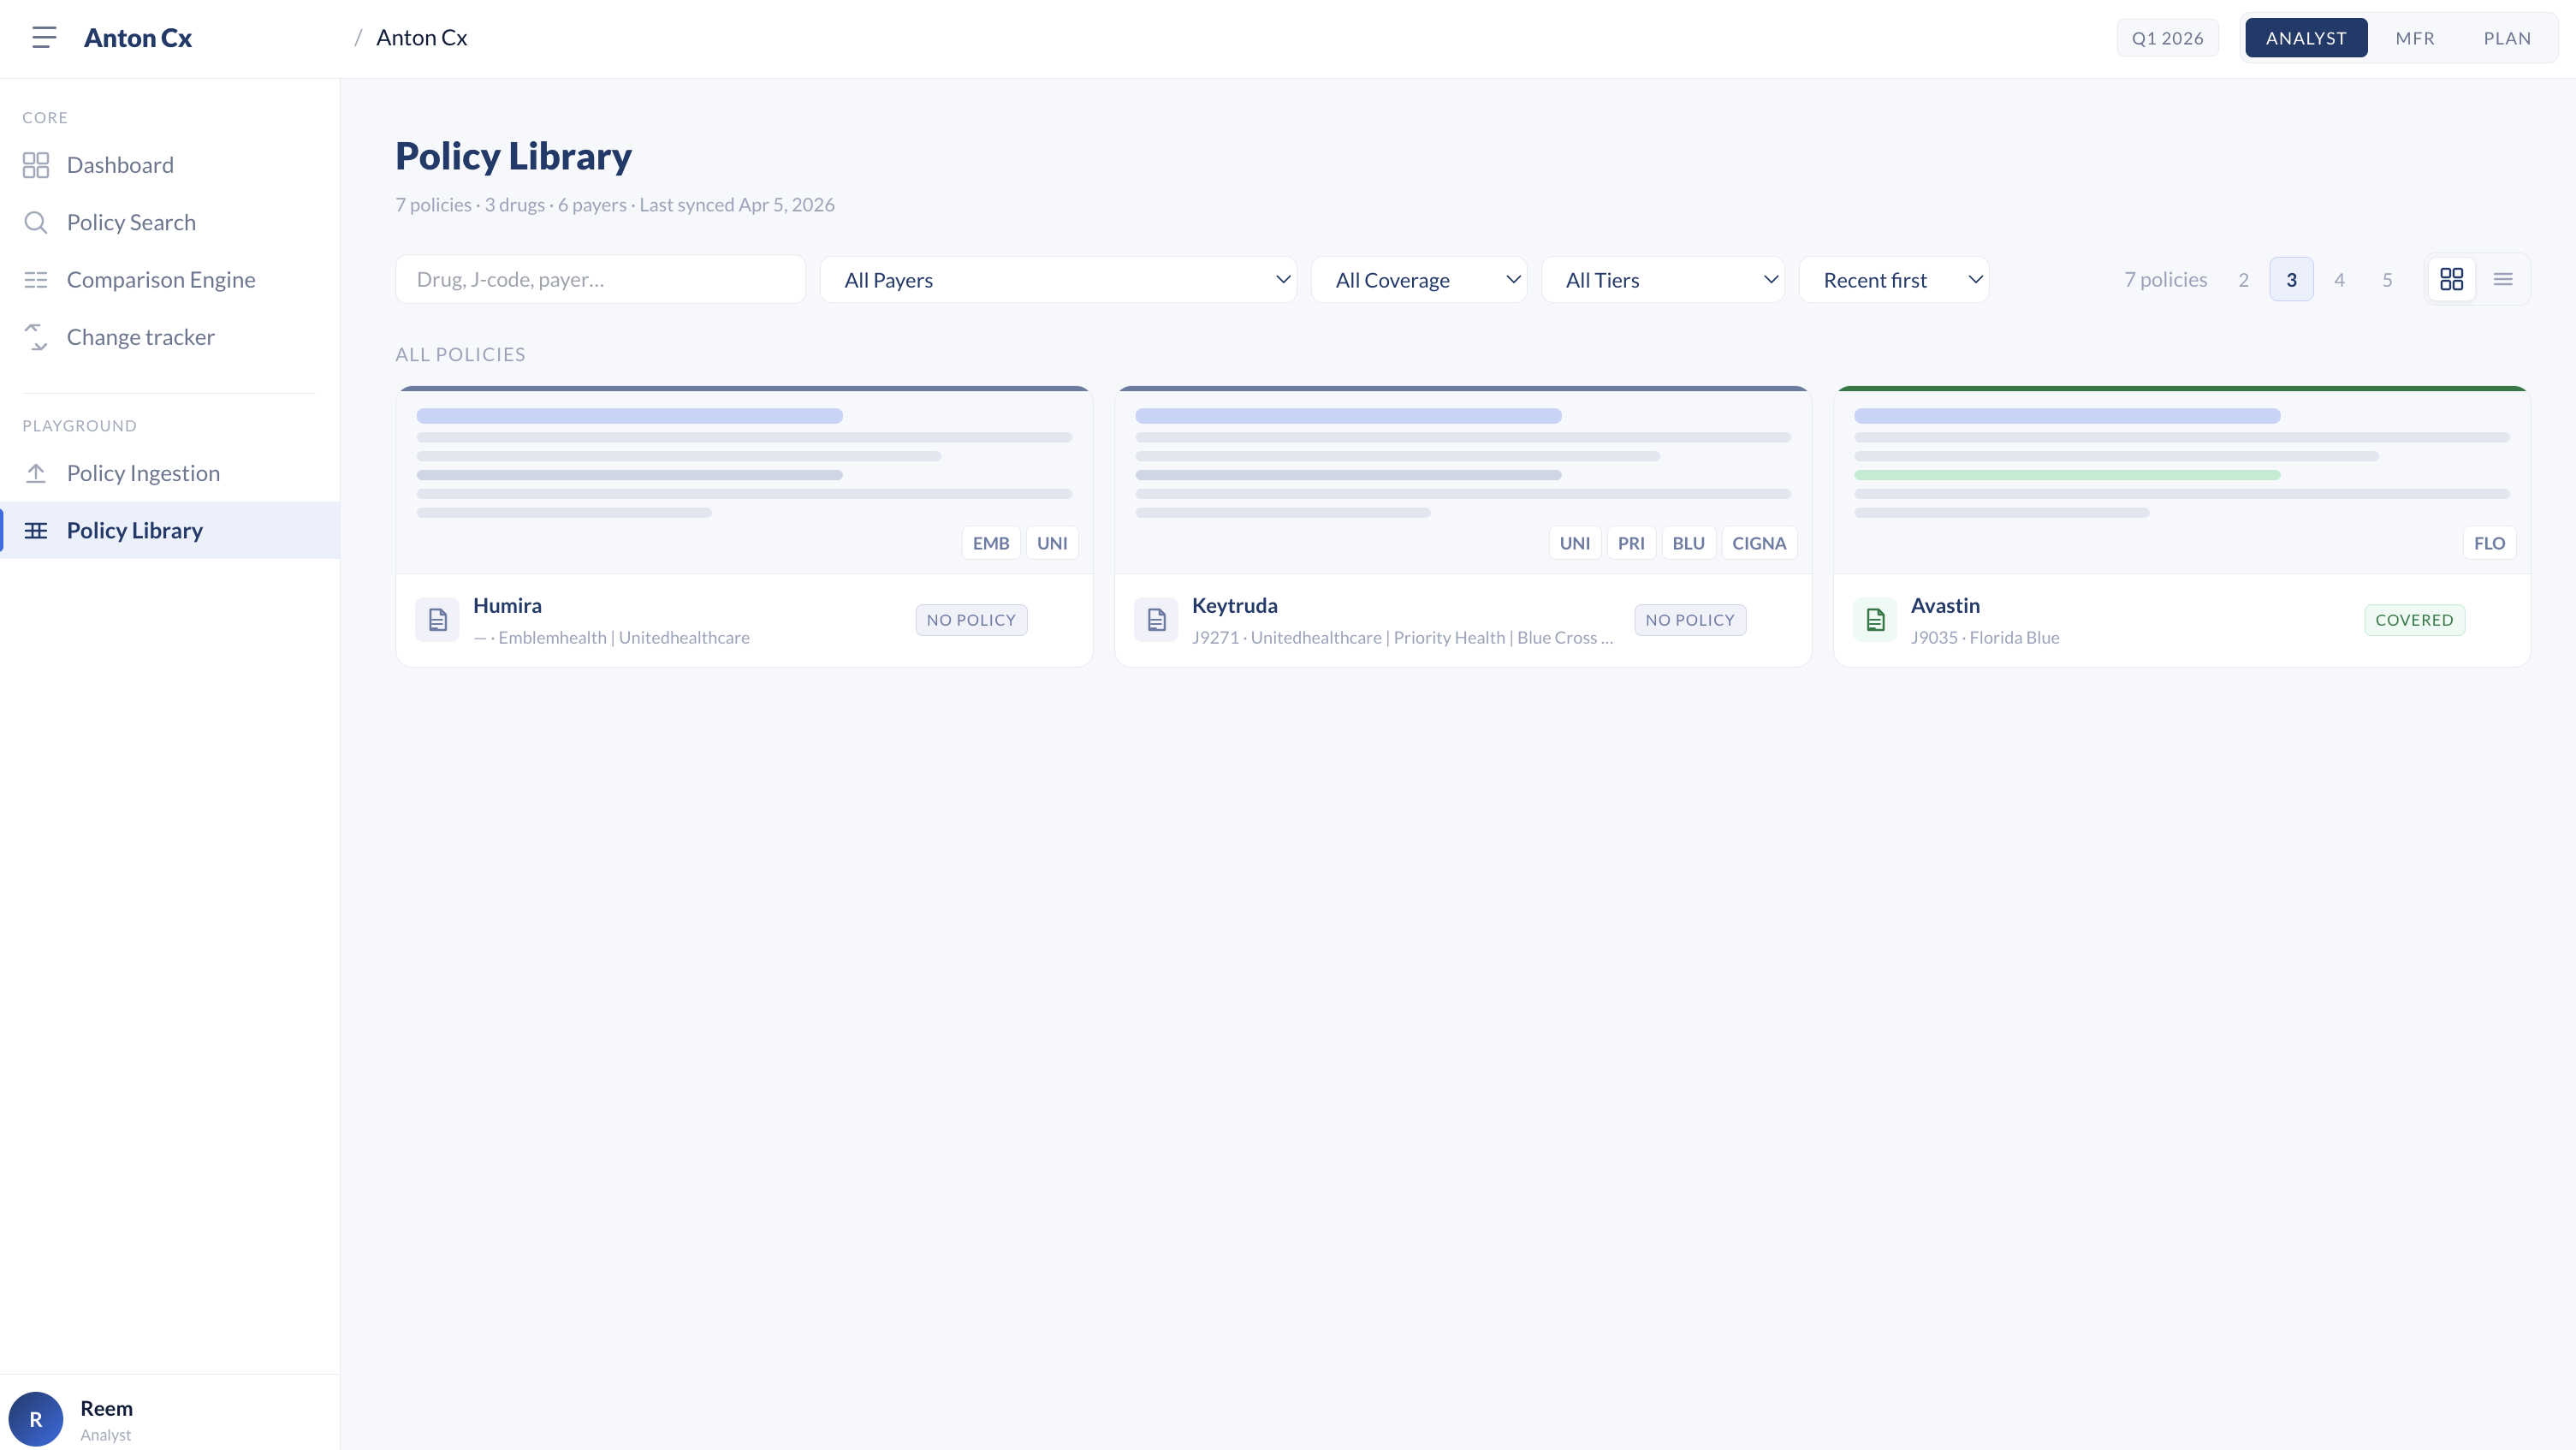The width and height of the screenshot is (2576, 1450).
Task: Click the Humira document icon
Action: [x=437, y=620]
